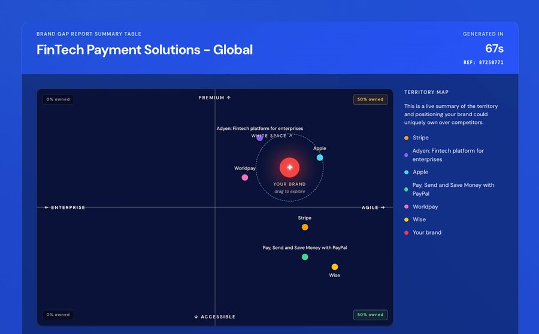Select Apple in the legend list

[x=420, y=172]
